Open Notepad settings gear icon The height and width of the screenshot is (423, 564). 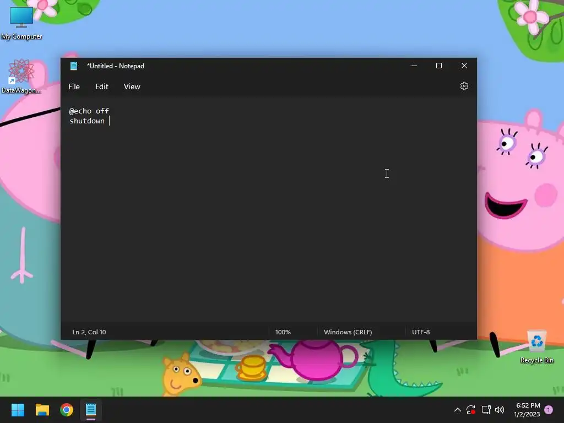click(x=464, y=86)
